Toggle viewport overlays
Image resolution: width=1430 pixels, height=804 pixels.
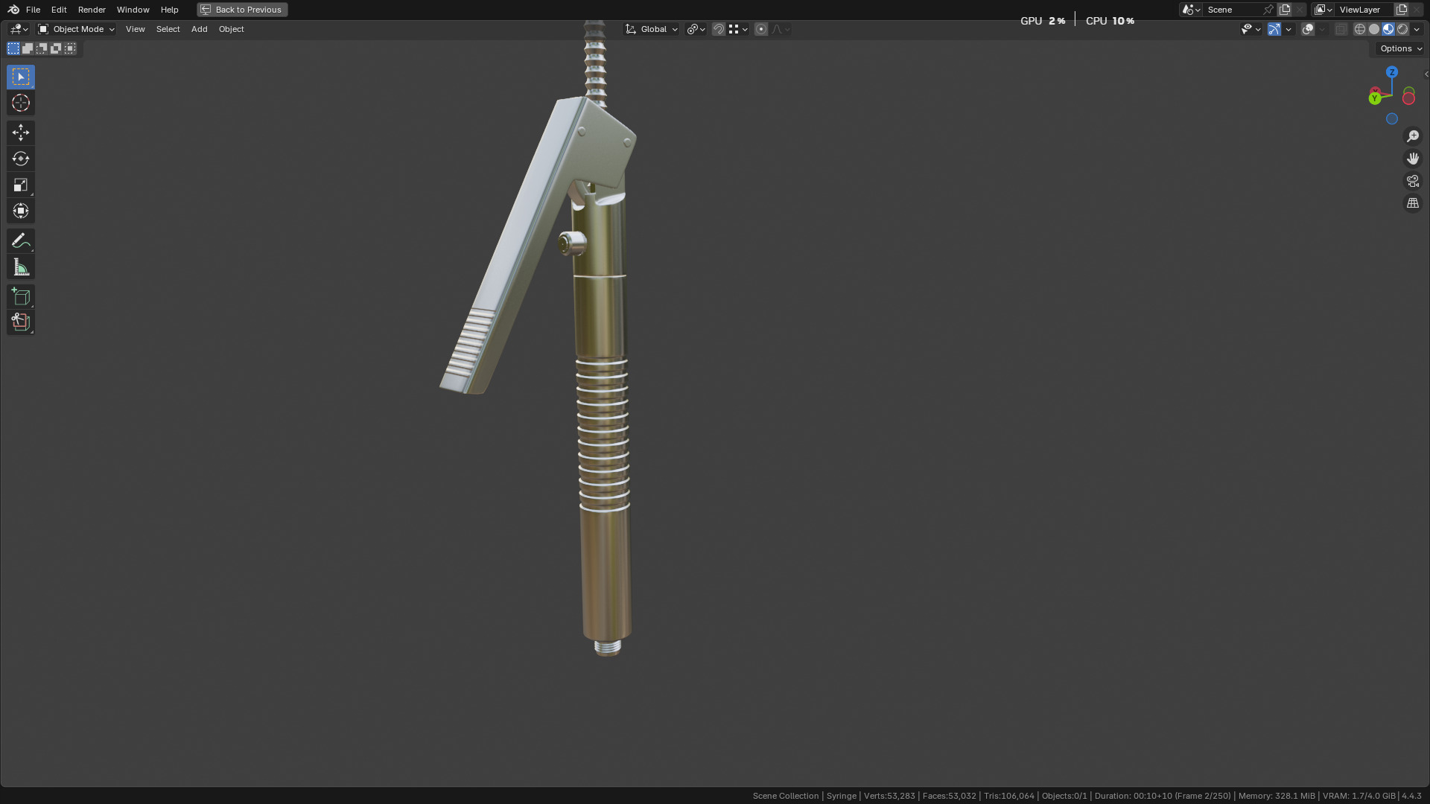(x=1308, y=29)
